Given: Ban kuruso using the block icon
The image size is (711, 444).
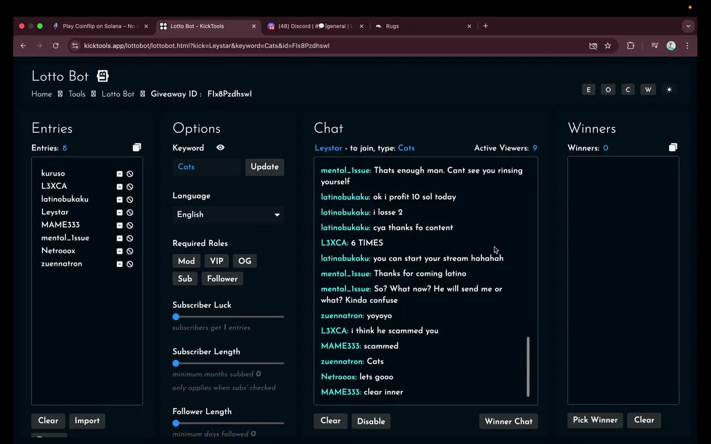Looking at the screenshot, I should click(x=129, y=174).
